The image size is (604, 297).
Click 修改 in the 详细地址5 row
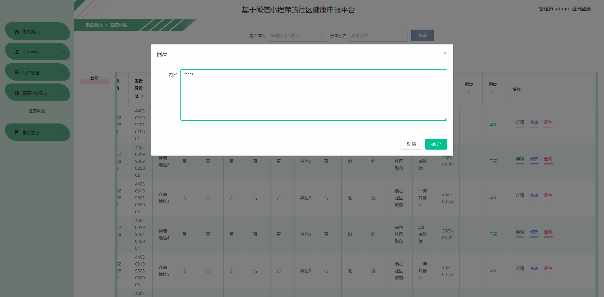(534, 269)
